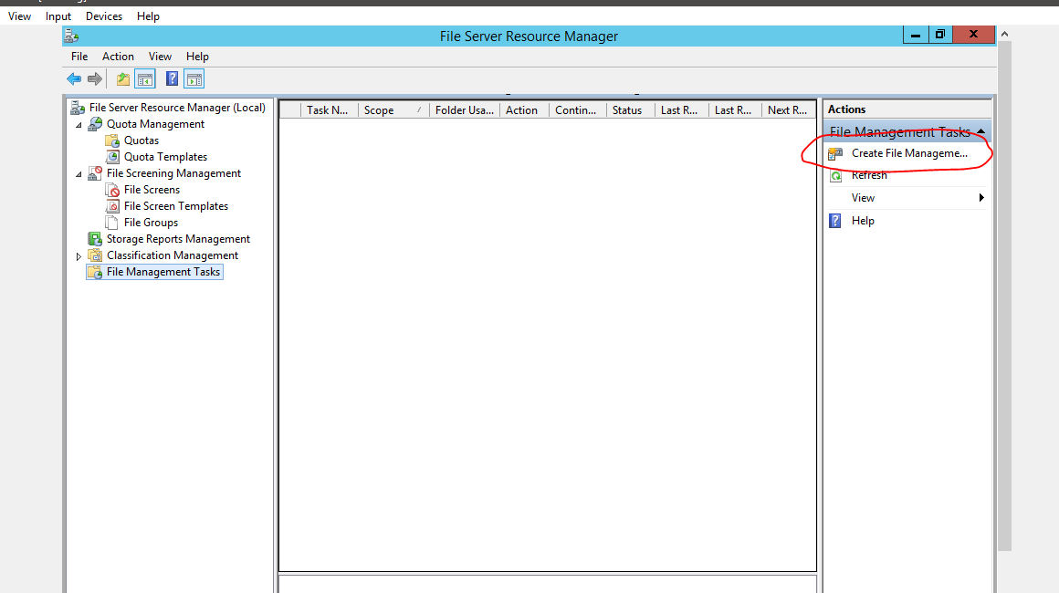
Task: Open the View submenu in the Actions pane
Action: 862,197
